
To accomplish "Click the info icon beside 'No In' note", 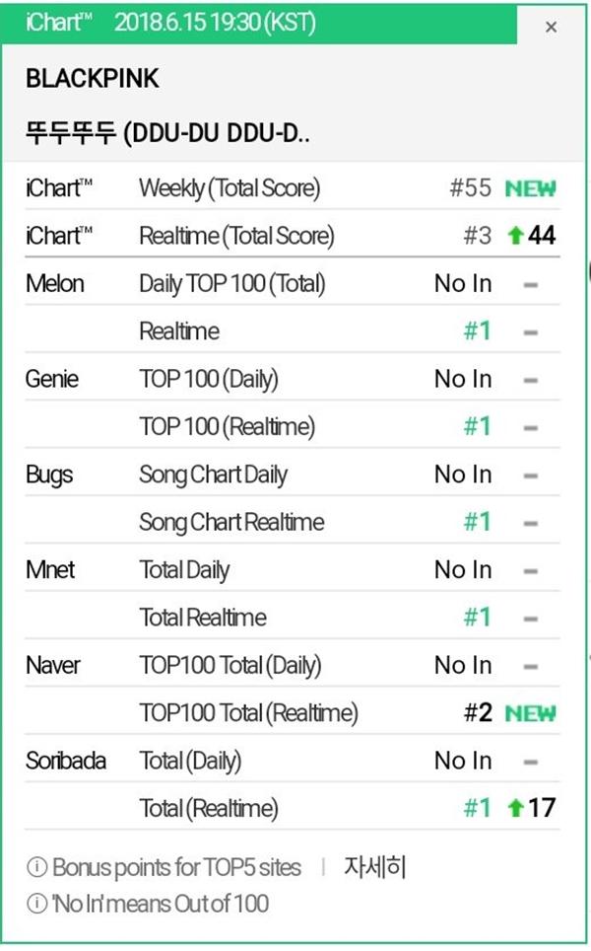I will click(36, 903).
